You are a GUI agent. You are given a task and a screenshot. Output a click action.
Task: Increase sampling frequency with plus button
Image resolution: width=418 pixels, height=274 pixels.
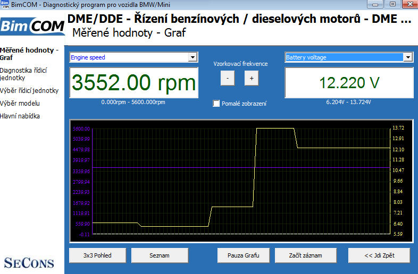[x=252, y=78]
